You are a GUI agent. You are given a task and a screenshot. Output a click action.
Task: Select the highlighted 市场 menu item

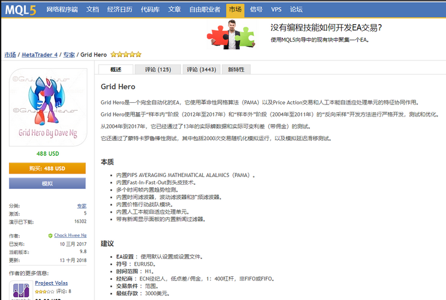point(235,11)
